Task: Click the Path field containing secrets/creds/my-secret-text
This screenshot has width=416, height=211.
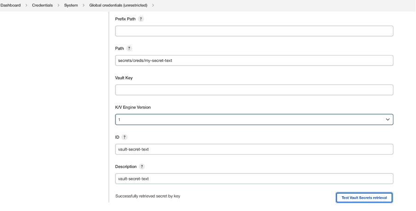Action: pos(254,61)
